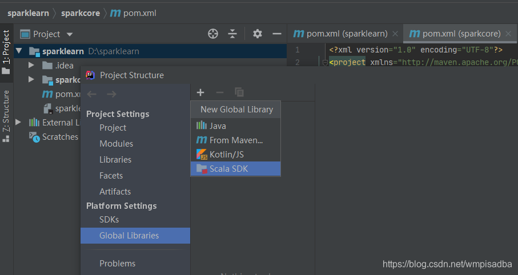This screenshot has height=275, width=518.
Task: Click sparkcore breadcrumb
Action: (x=81, y=13)
